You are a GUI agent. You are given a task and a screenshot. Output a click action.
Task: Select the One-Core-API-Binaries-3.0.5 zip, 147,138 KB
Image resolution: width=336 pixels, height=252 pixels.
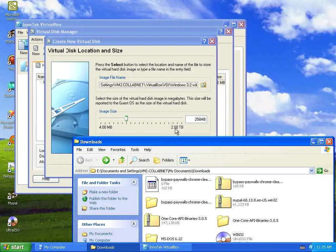coord(152,220)
